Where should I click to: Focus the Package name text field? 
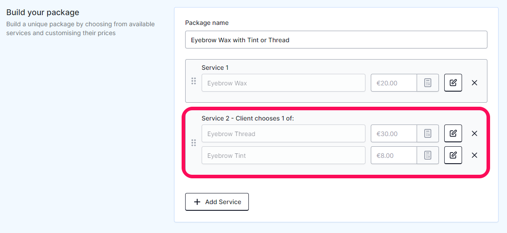[x=336, y=40]
